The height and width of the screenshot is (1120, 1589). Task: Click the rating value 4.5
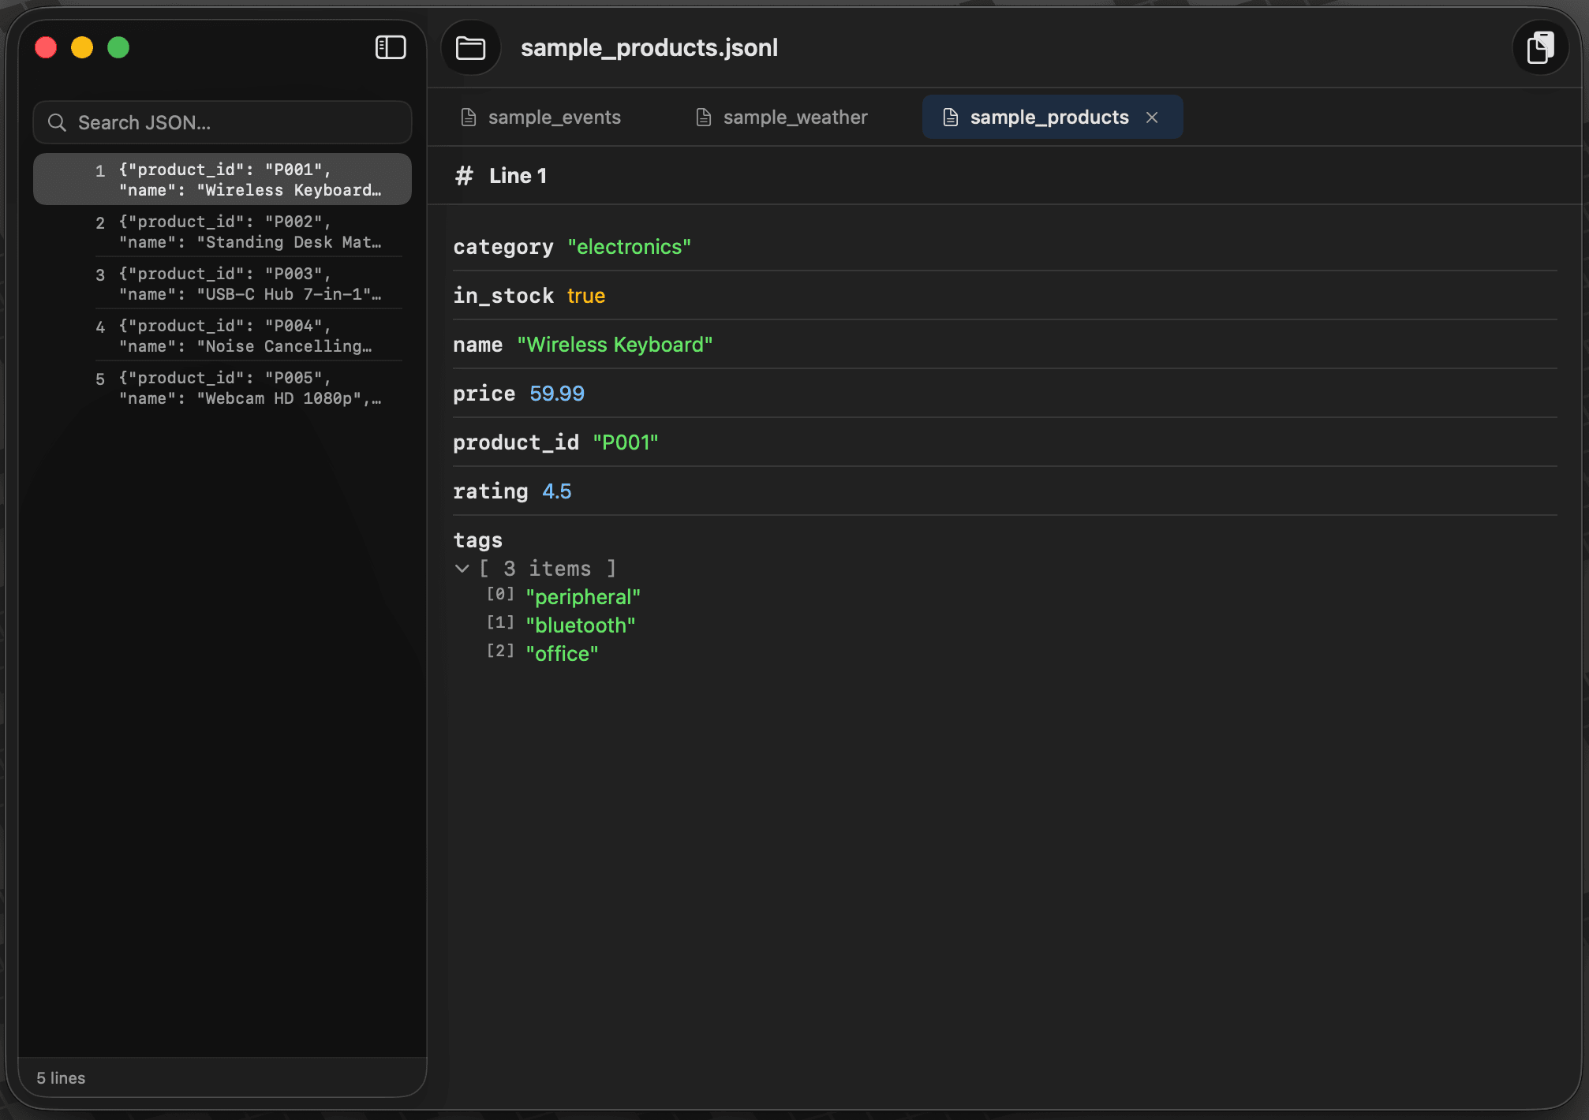click(x=557, y=491)
